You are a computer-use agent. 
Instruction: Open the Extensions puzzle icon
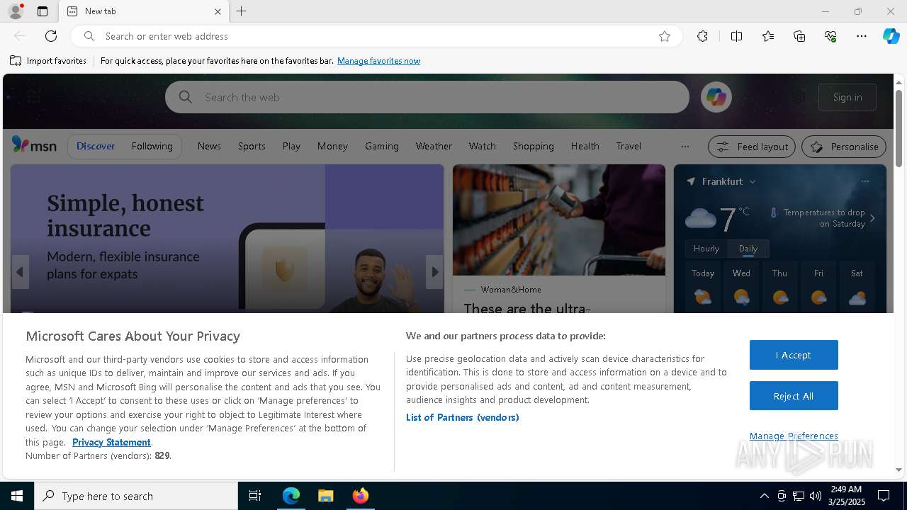(x=702, y=36)
